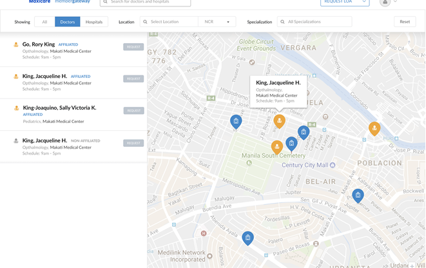426x268 pixels.
Task: Click Pediatrics, Makati Medical Center text
Action: [x=53, y=121]
